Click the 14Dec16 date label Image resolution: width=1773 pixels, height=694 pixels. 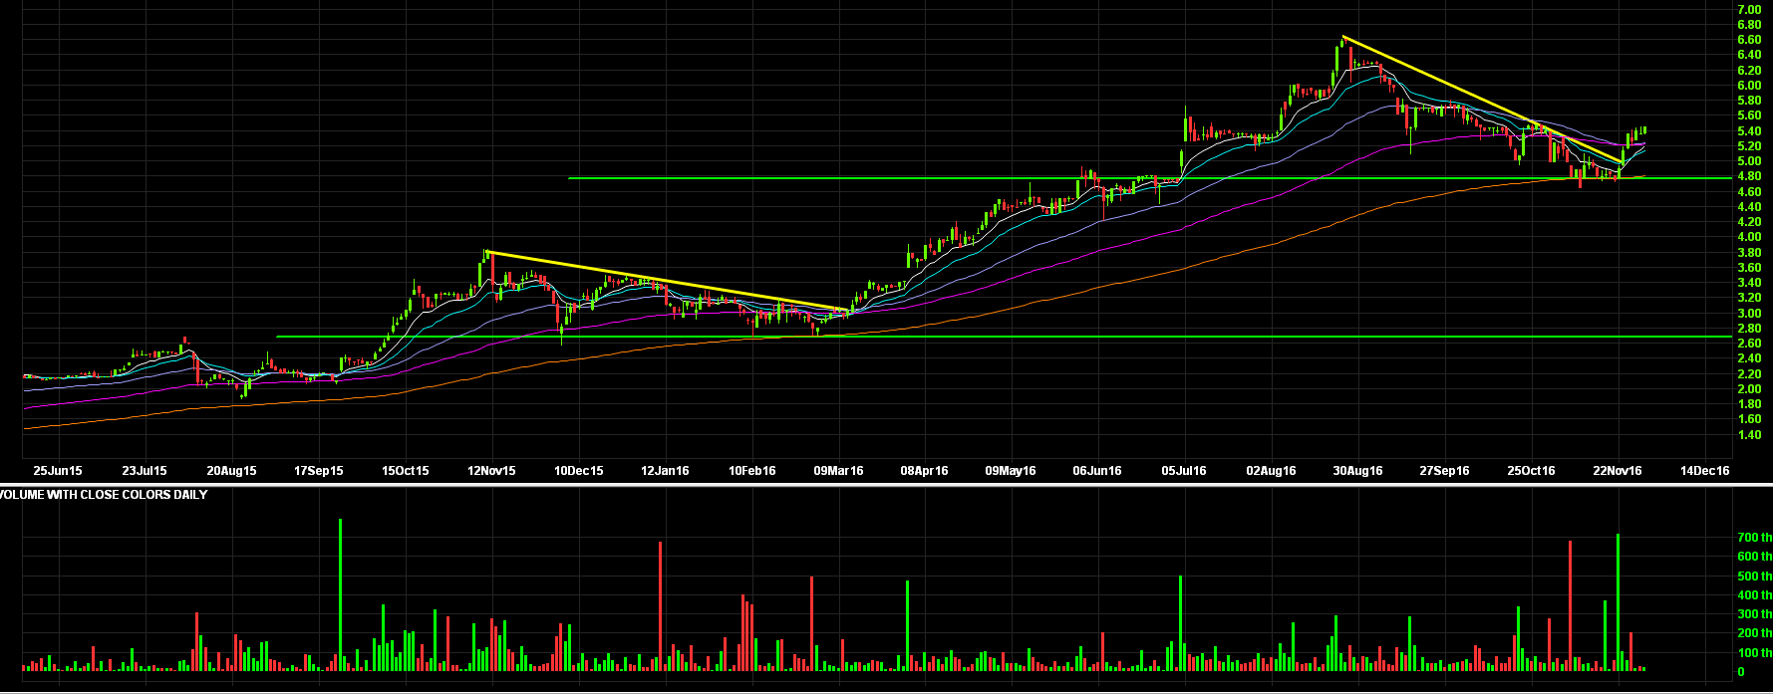(1705, 471)
